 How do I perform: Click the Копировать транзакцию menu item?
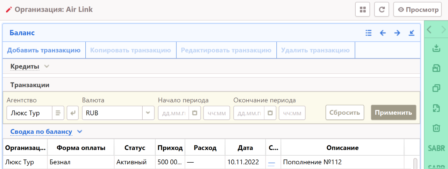(x=131, y=51)
